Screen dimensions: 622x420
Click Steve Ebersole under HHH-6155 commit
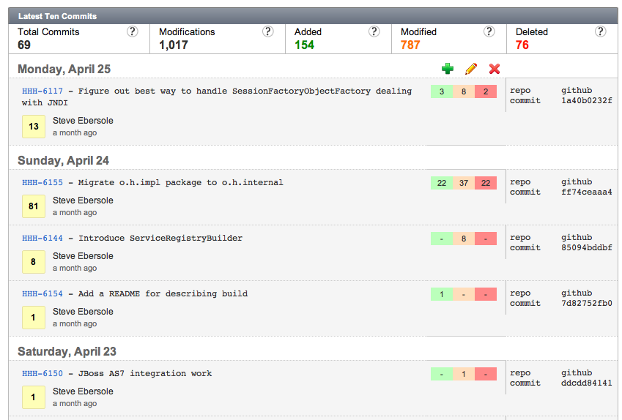[x=83, y=200]
